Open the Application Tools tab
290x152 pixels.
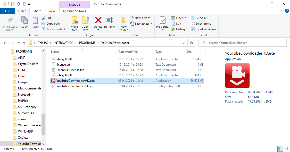74,11
